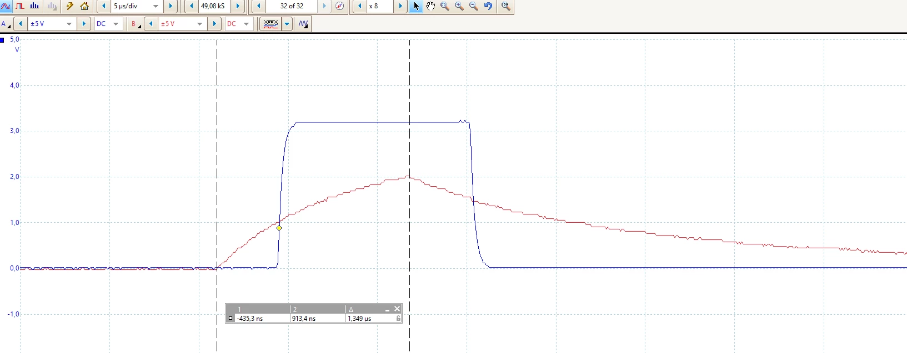Decrease timebase with left arrow
Image resolution: width=907 pixels, height=353 pixels.
(x=103, y=6)
